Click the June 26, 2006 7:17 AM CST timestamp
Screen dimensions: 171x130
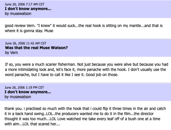(x=24, y=4)
